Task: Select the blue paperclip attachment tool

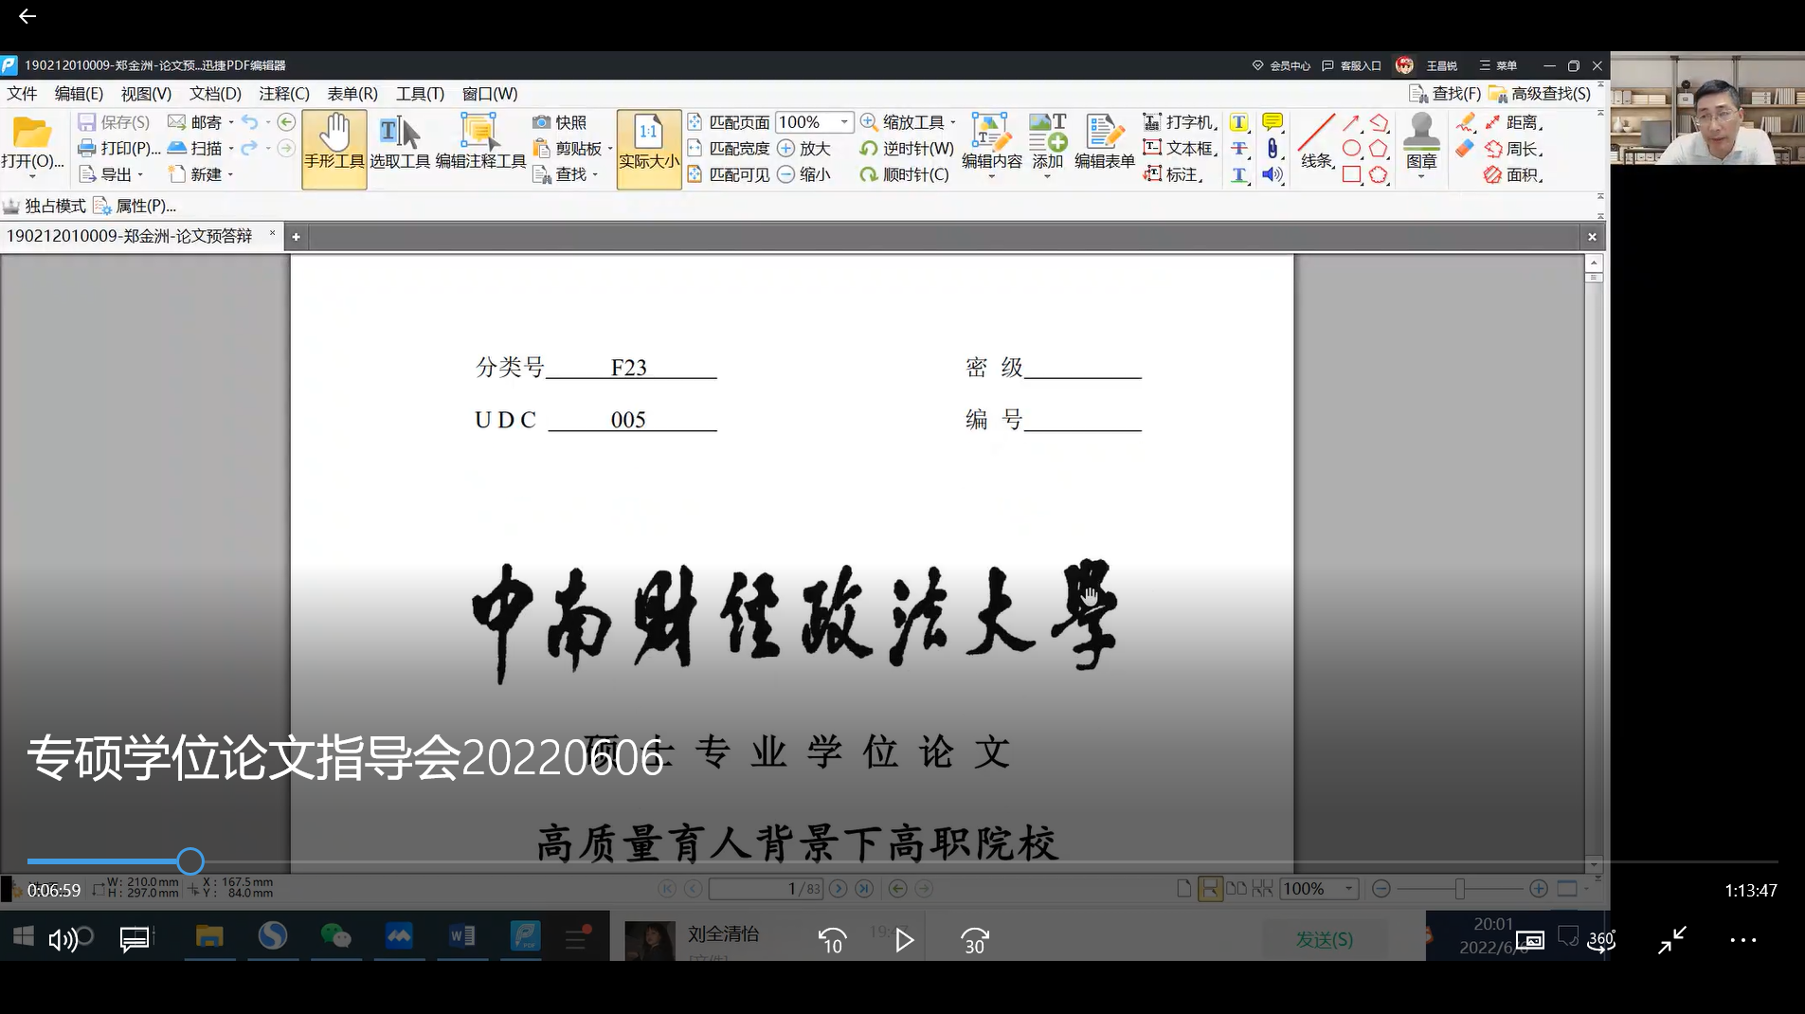Action: (x=1273, y=149)
